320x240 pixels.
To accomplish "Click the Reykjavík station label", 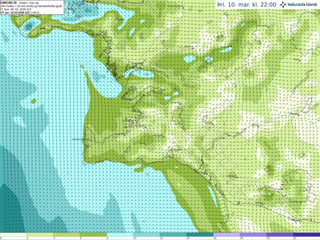I will (x=127, y=121).
